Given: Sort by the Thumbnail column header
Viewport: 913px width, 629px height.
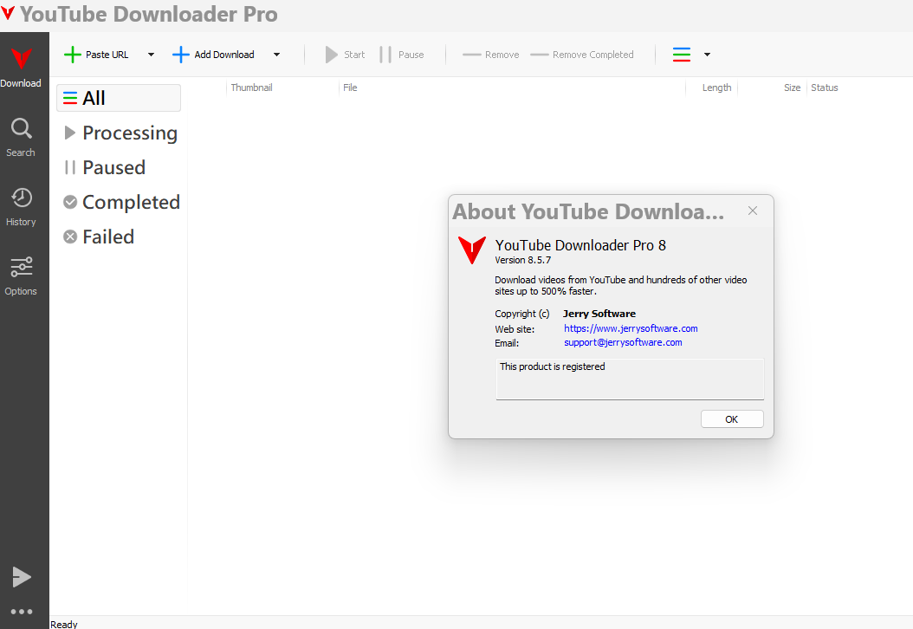Looking at the screenshot, I should coord(282,88).
